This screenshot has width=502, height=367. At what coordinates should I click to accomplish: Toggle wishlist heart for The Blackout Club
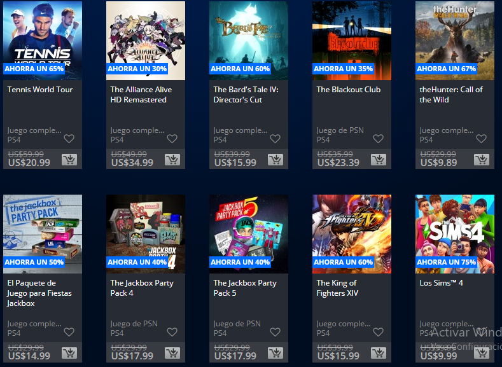coord(379,139)
